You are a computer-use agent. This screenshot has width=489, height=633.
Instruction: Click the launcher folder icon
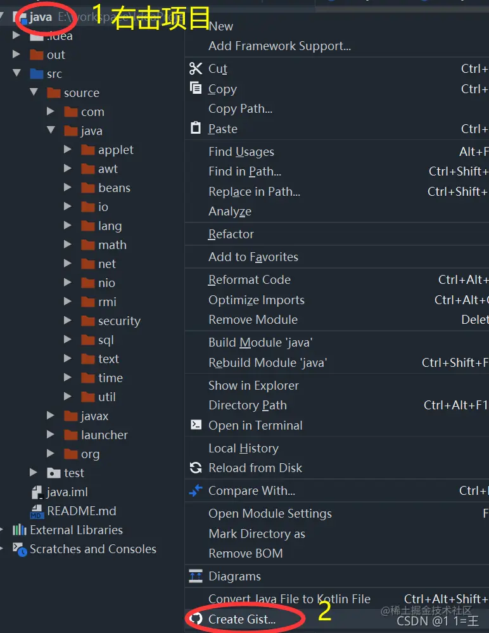click(70, 435)
